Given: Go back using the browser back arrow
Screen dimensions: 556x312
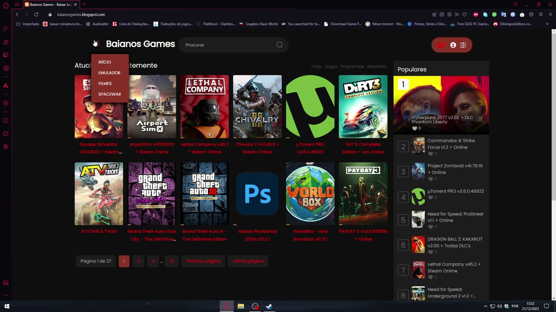Looking at the screenshot, I should point(17,14).
